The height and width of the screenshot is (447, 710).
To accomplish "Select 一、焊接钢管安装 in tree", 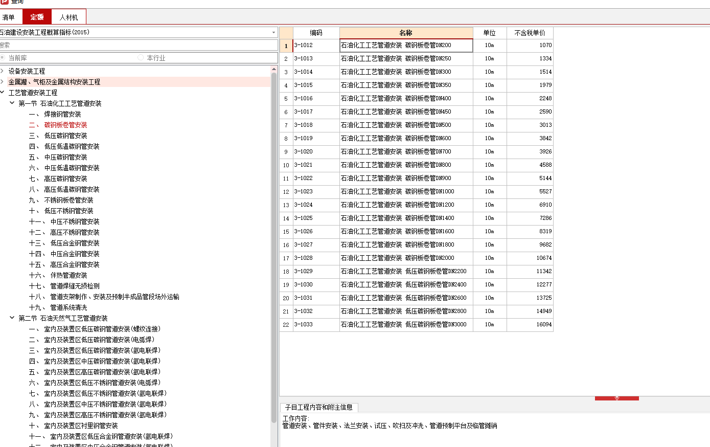I will tap(55, 114).
